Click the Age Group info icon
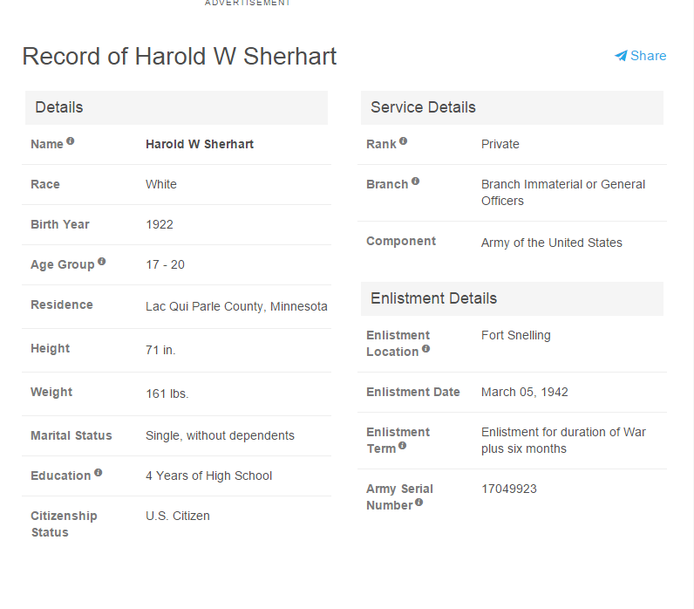 (102, 261)
